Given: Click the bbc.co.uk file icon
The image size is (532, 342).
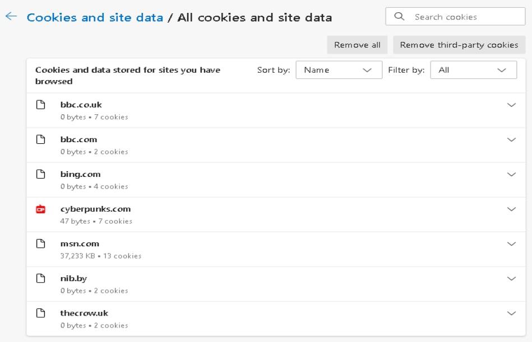Looking at the screenshot, I should coord(41,105).
